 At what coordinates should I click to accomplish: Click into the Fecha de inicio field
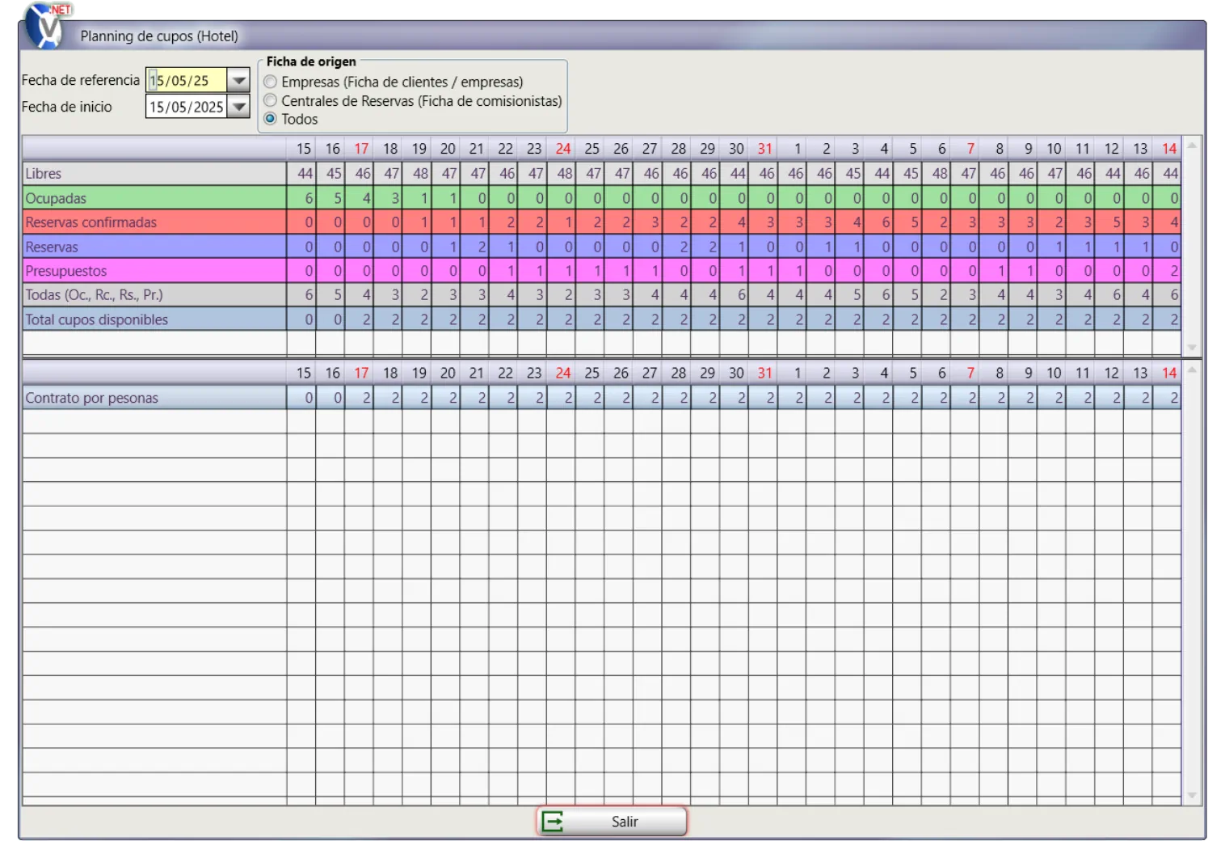pyautogui.click(x=187, y=107)
